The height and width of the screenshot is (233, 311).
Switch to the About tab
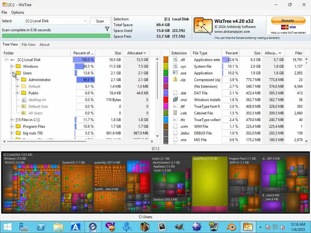coord(44,45)
